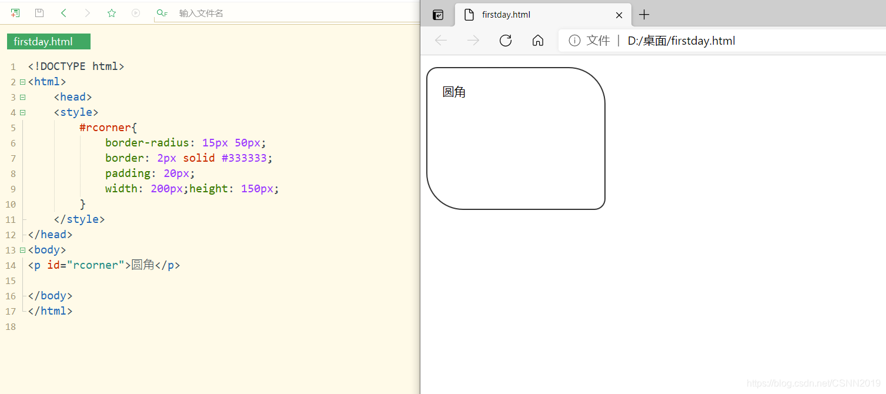886x394 pixels.
Task: Click the site info icon in address bar
Action: [574, 41]
